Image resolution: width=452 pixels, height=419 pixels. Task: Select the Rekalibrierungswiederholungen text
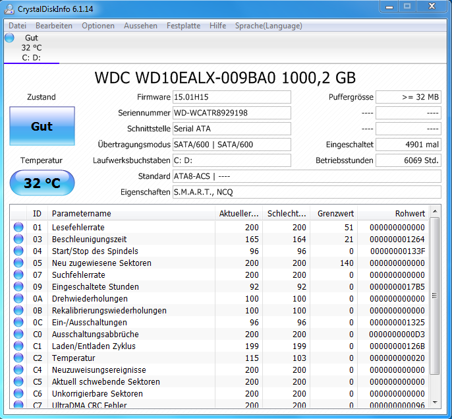tap(109, 310)
